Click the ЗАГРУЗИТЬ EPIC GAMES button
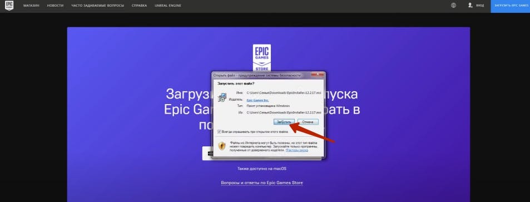 (x=511, y=6)
